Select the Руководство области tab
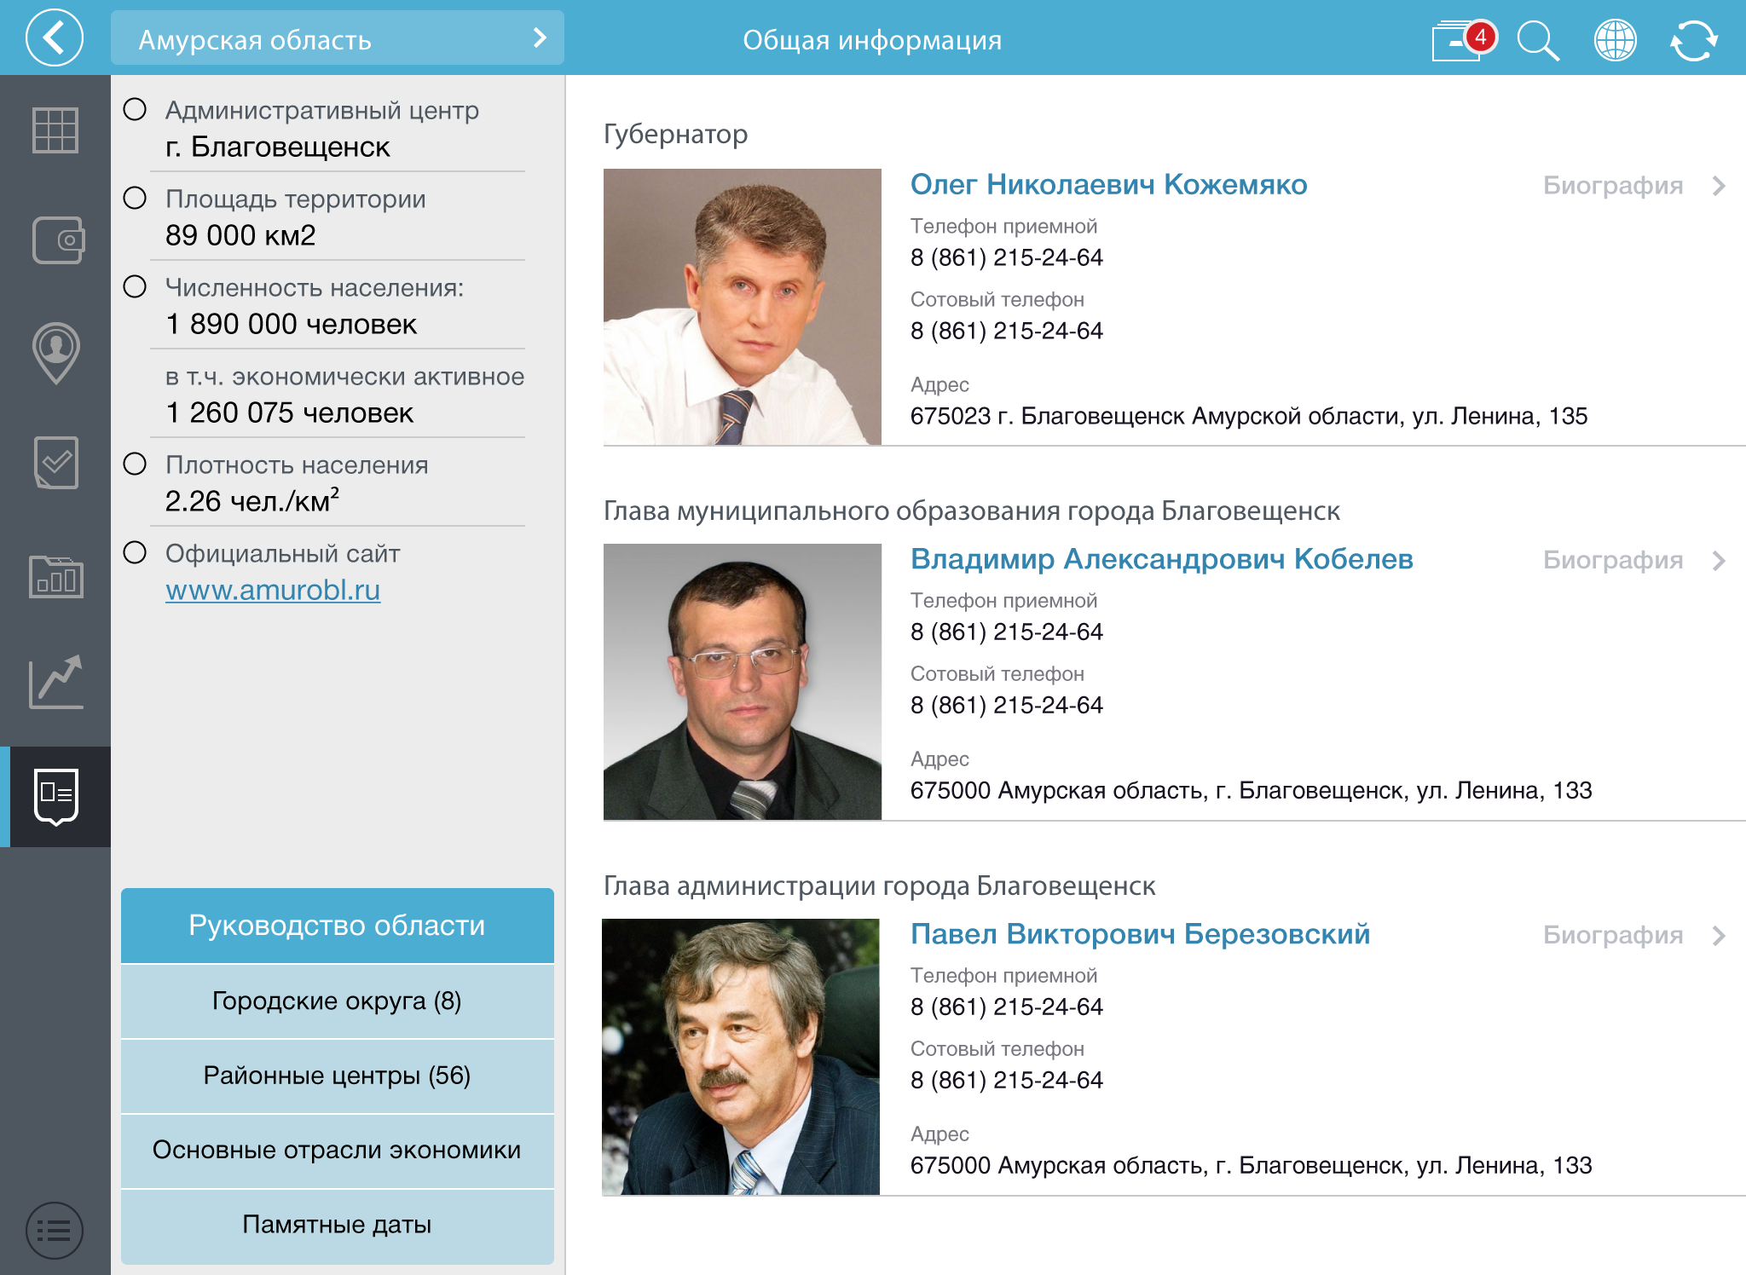The width and height of the screenshot is (1746, 1275). [338, 926]
